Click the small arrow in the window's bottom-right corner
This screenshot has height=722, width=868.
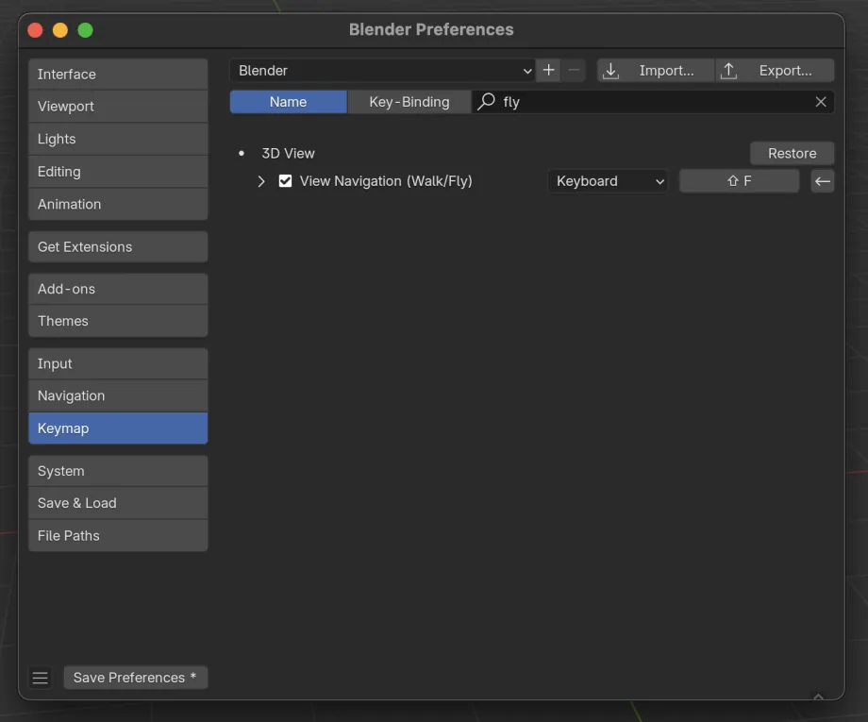tap(818, 696)
